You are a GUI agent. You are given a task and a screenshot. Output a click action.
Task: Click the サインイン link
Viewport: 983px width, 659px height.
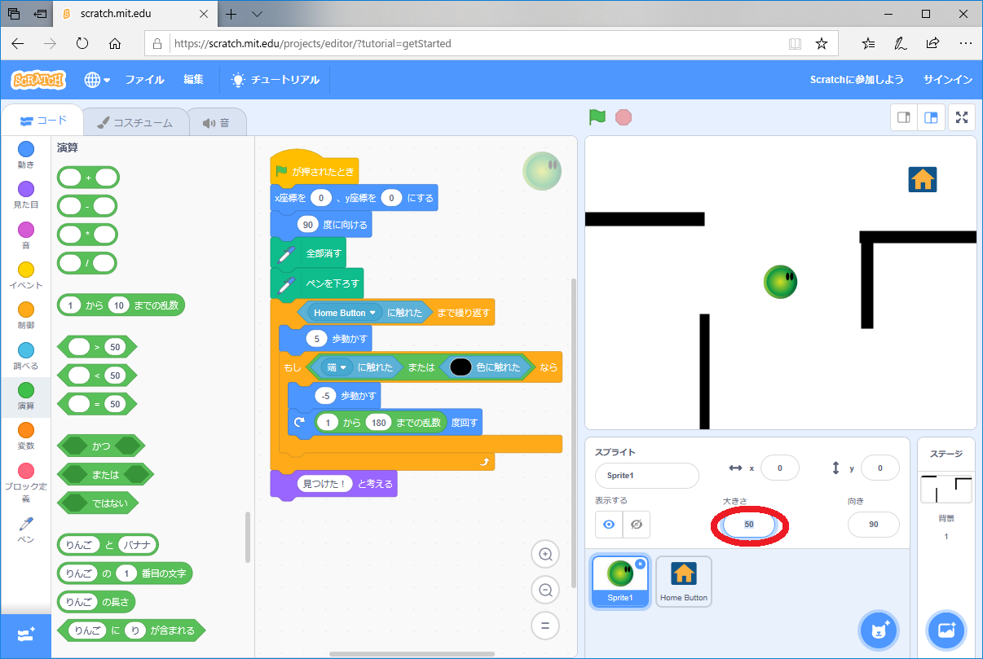tap(948, 80)
